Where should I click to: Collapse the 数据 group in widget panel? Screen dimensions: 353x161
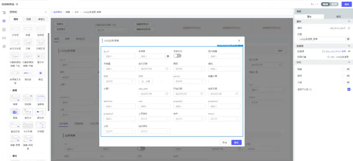pyautogui.click(x=10, y=90)
